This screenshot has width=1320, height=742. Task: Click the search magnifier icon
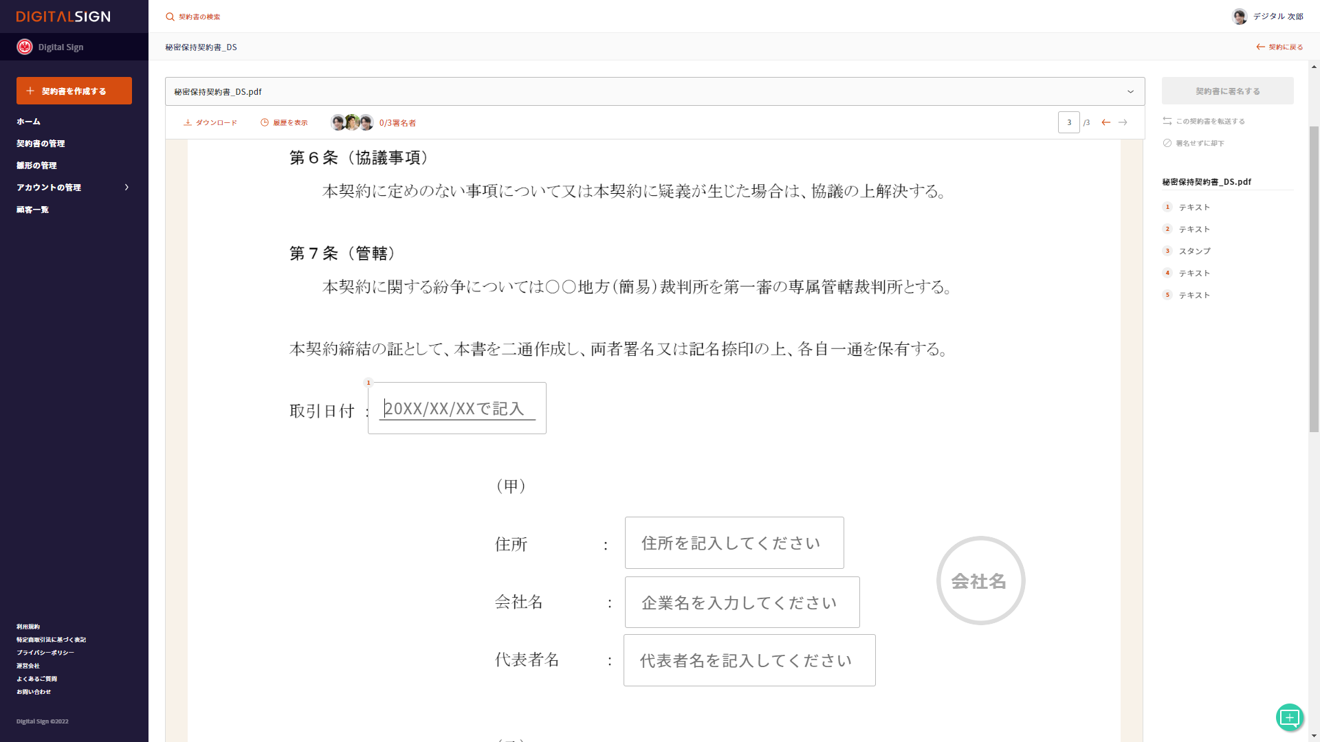coord(170,16)
